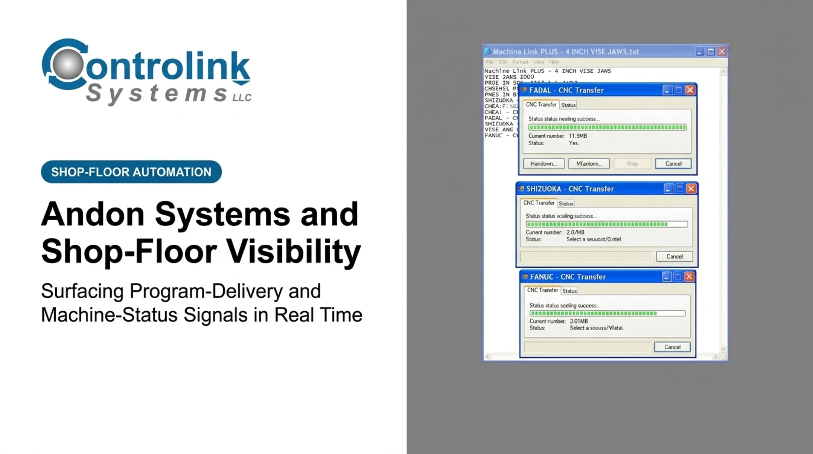Click the SHIZUOKA CNC Transfer title bar icon

pos(521,189)
